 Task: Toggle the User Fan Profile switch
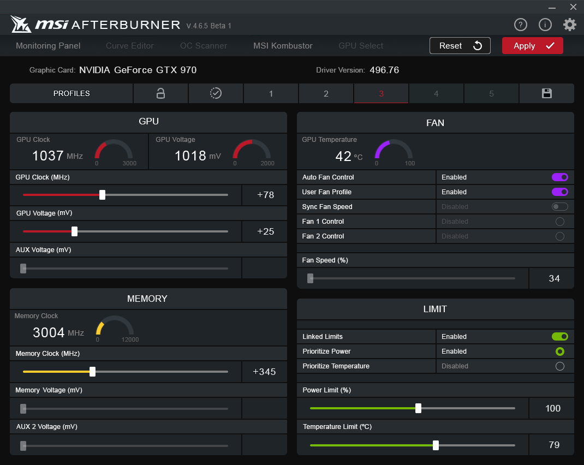tap(559, 192)
